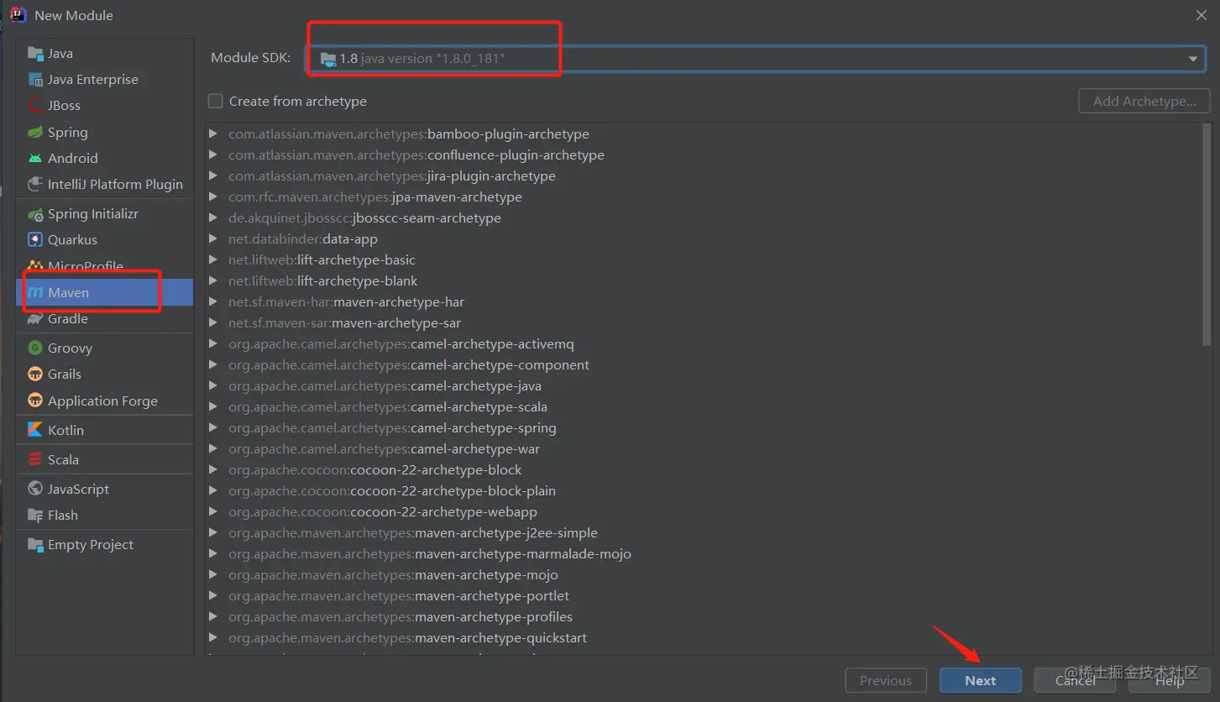Viewport: 1220px width, 702px height.
Task: Select the maven-archetype-portlet row
Action: pos(704,596)
